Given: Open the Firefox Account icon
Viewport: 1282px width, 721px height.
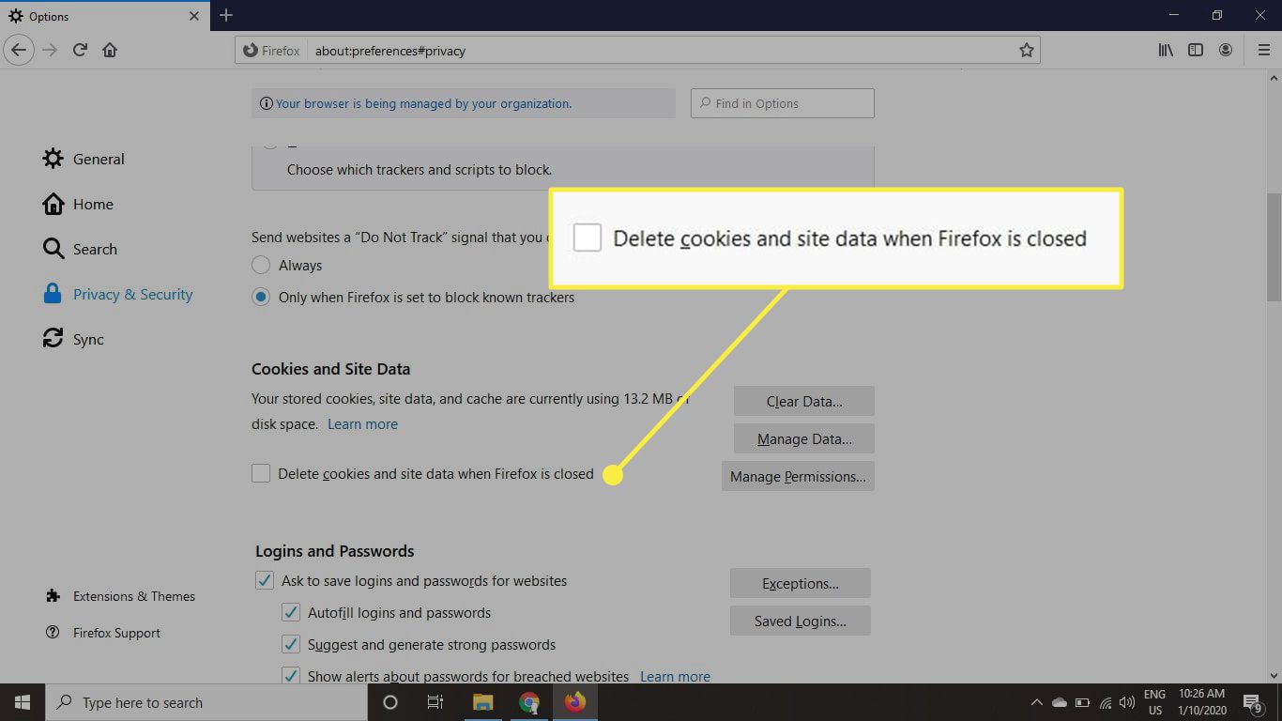Looking at the screenshot, I should (1226, 50).
